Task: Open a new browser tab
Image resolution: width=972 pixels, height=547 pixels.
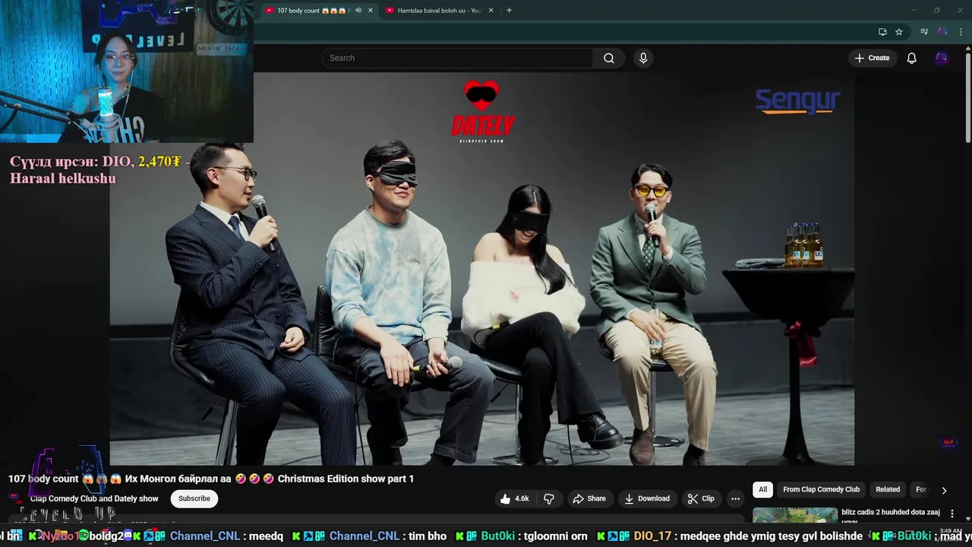Action: point(509,11)
